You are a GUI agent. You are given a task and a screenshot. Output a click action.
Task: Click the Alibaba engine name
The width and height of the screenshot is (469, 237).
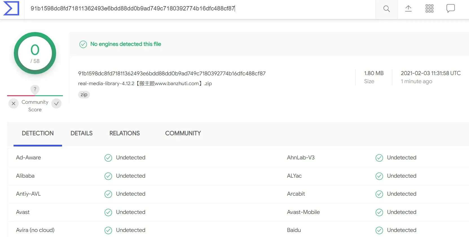pos(25,176)
